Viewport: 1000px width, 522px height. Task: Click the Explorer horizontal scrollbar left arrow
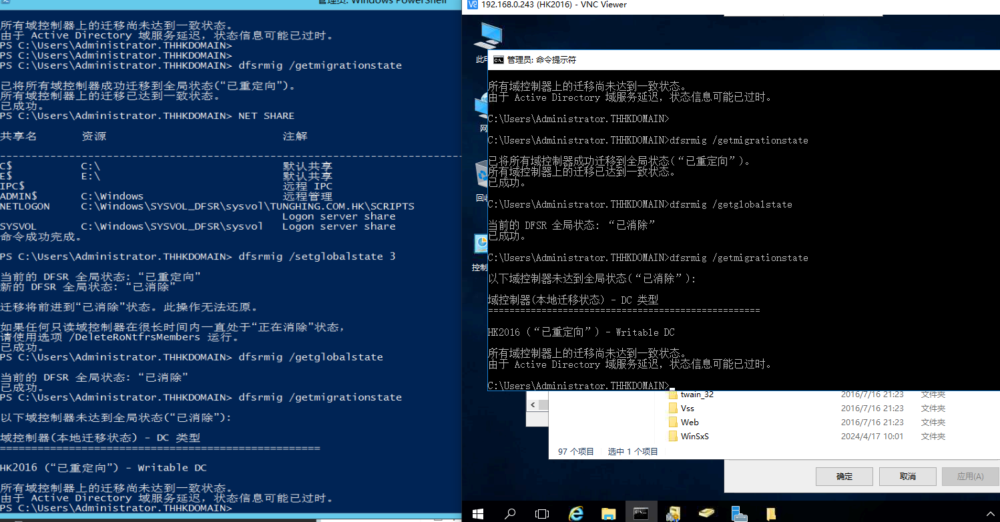click(533, 405)
